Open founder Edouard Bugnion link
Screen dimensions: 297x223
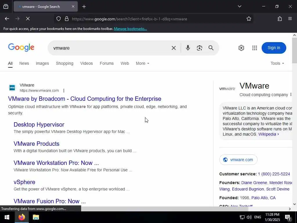248,189
